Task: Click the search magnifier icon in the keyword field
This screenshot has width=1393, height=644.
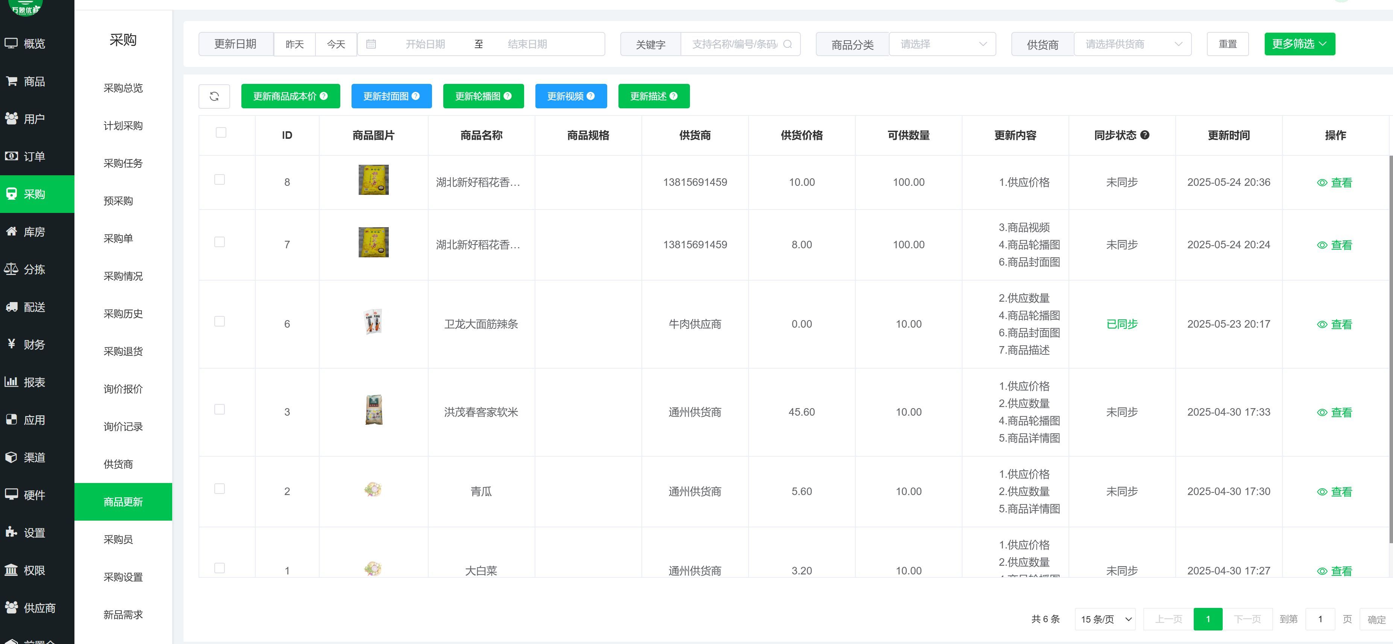Action: tap(787, 44)
